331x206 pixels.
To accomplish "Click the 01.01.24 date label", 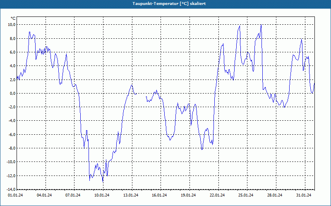I will point(15,195).
